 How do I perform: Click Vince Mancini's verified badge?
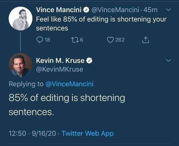pyautogui.click(x=86, y=10)
